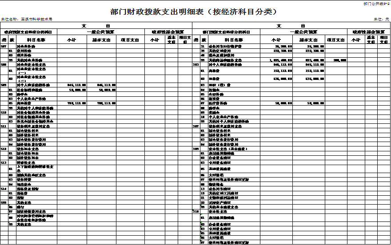391x245 pixels.
Task: Click the right table's 款 column header
Action: (x=202, y=40)
